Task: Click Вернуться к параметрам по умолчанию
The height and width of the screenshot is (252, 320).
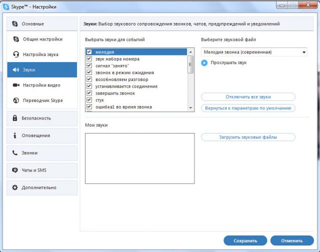Action: 248,108
